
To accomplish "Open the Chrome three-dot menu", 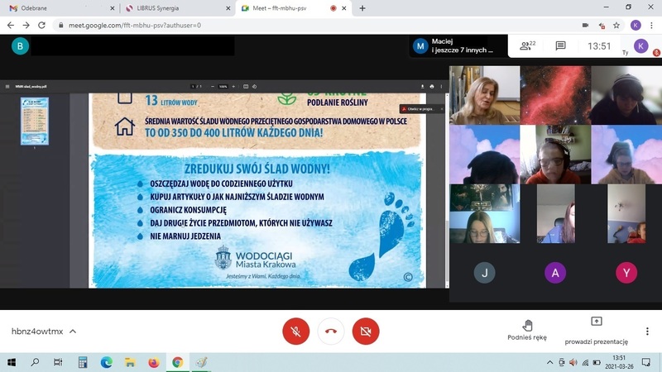I will 651,26.
